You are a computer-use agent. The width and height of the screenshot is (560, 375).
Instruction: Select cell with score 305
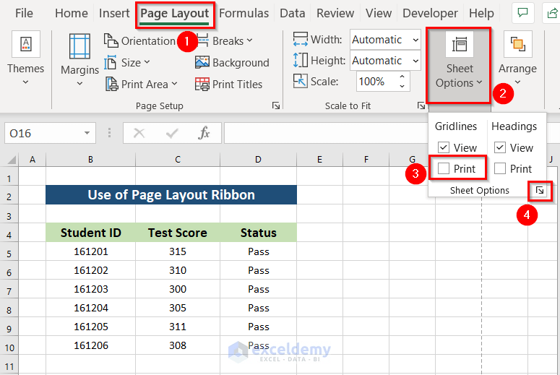pos(178,308)
